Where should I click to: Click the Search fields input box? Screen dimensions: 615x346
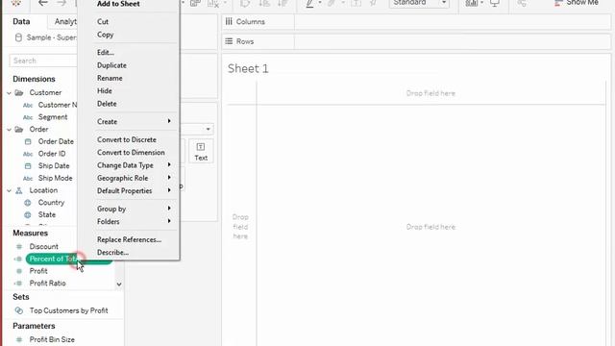(43, 61)
